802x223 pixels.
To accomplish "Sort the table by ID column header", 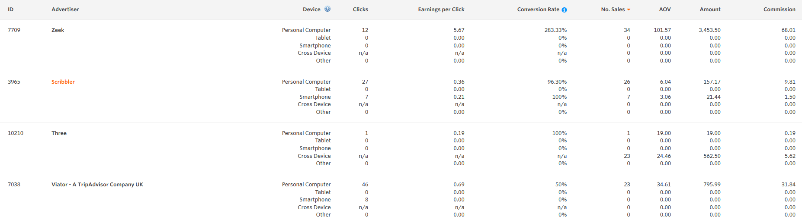I will 11,9.
